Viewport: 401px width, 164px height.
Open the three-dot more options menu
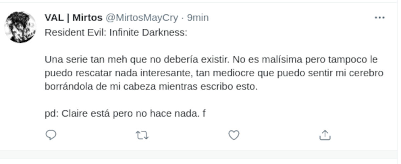click(380, 18)
